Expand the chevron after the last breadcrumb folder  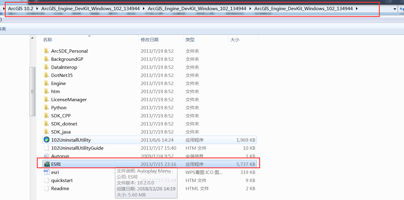click(x=356, y=8)
